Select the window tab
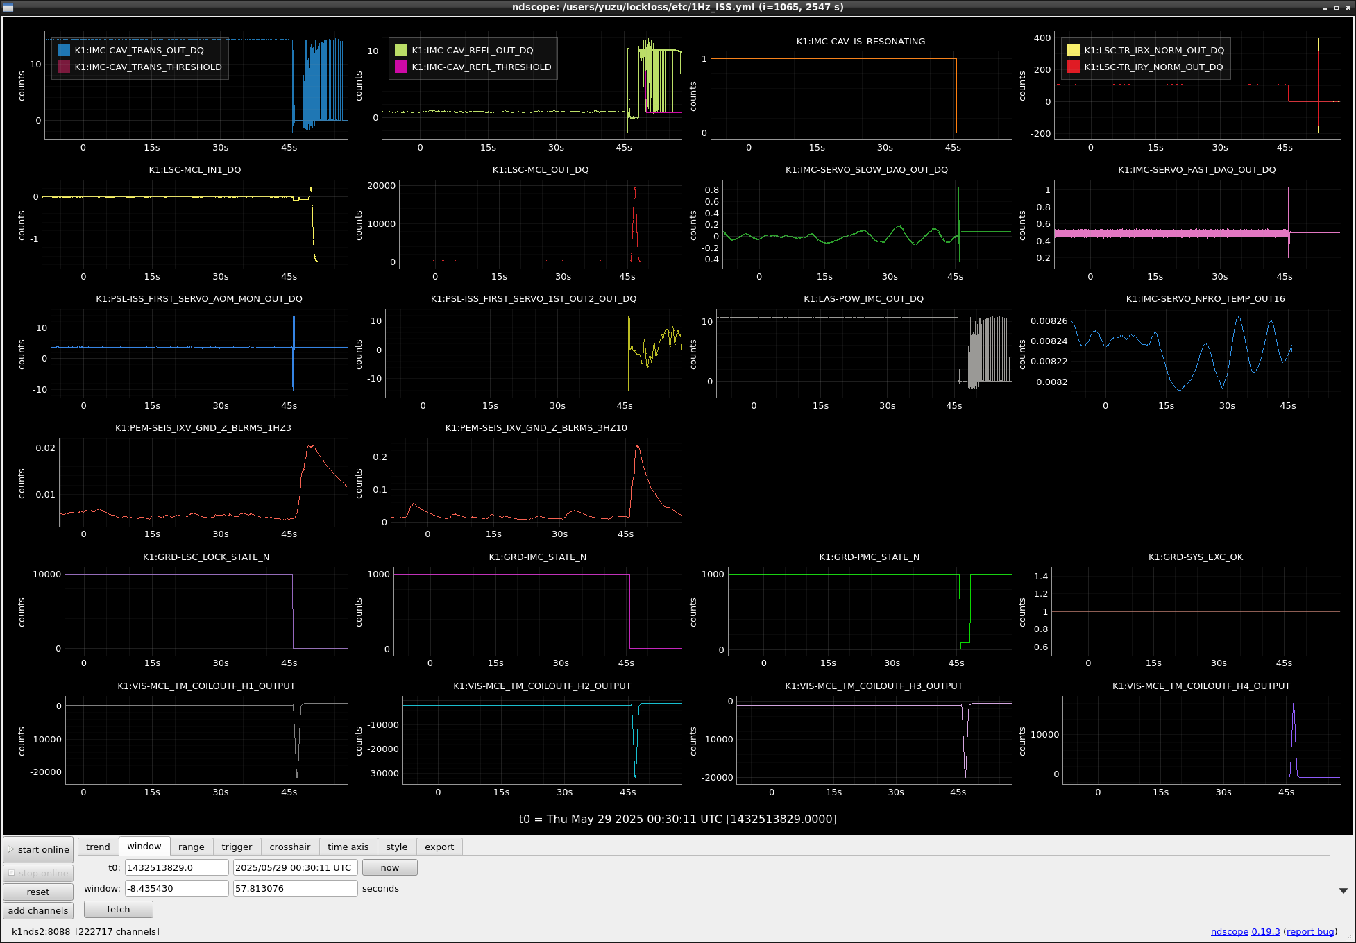Image resolution: width=1356 pixels, height=943 pixels. (144, 846)
